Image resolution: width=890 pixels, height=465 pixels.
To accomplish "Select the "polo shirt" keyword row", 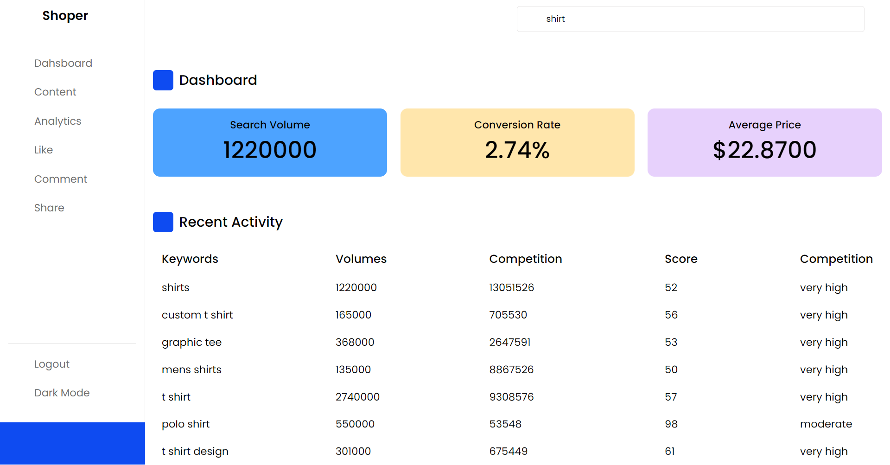I will 185,424.
